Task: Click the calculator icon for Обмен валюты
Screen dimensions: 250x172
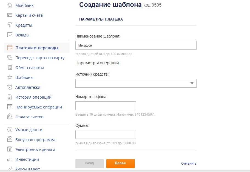Action: 10,68
